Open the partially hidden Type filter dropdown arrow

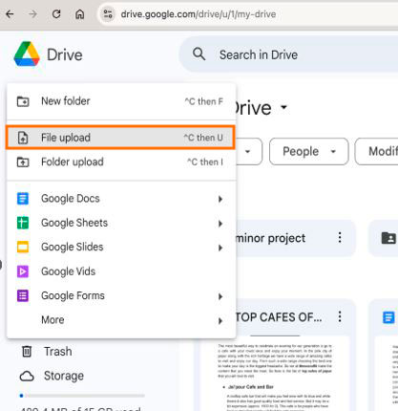pos(248,152)
